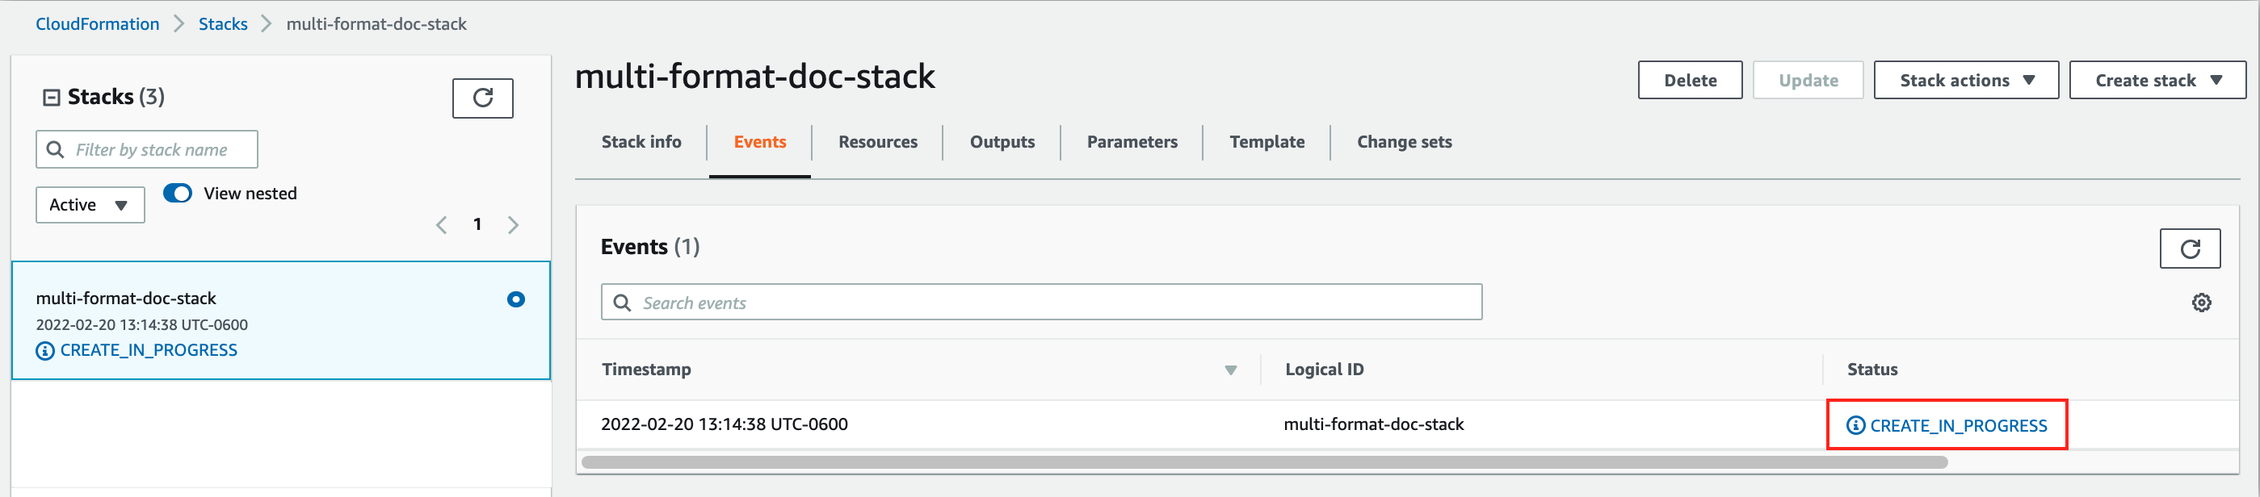Open the Active filter dropdown

(90, 205)
